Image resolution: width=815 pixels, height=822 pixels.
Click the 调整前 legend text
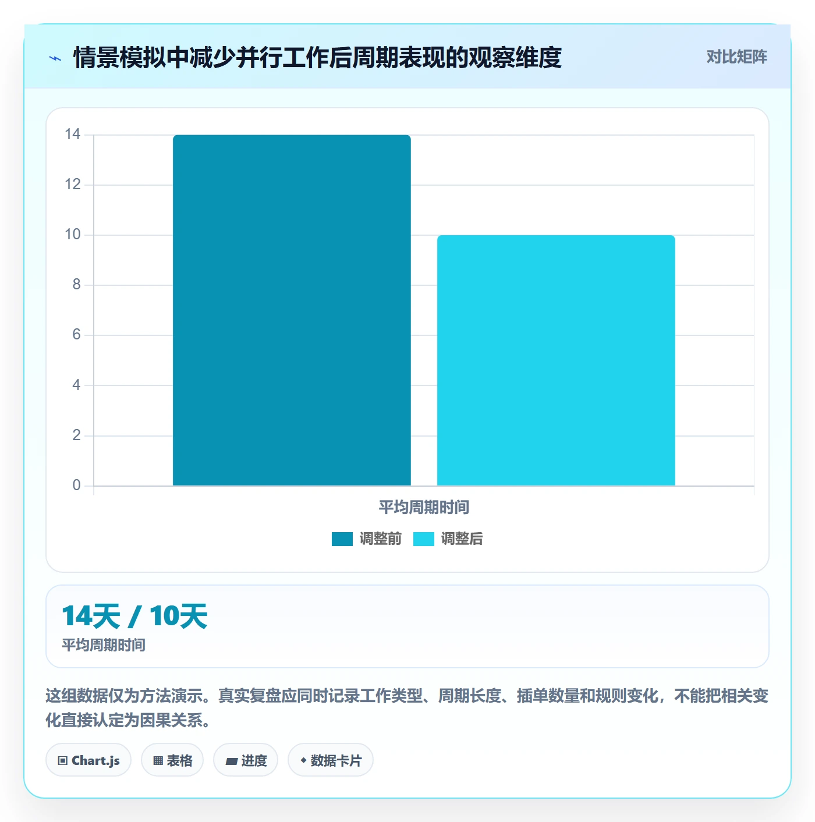coord(380,539)
